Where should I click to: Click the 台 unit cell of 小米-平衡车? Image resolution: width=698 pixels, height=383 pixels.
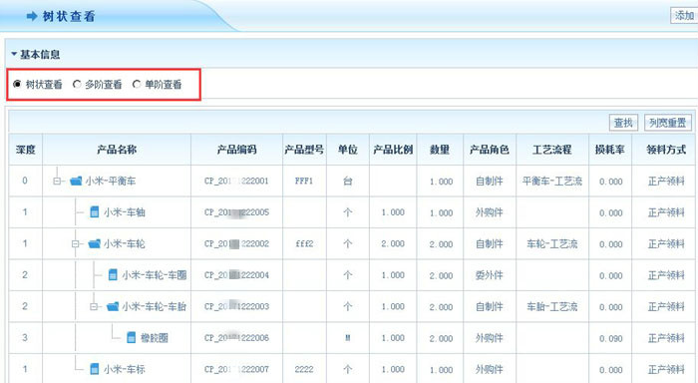(x=348, y=181)
